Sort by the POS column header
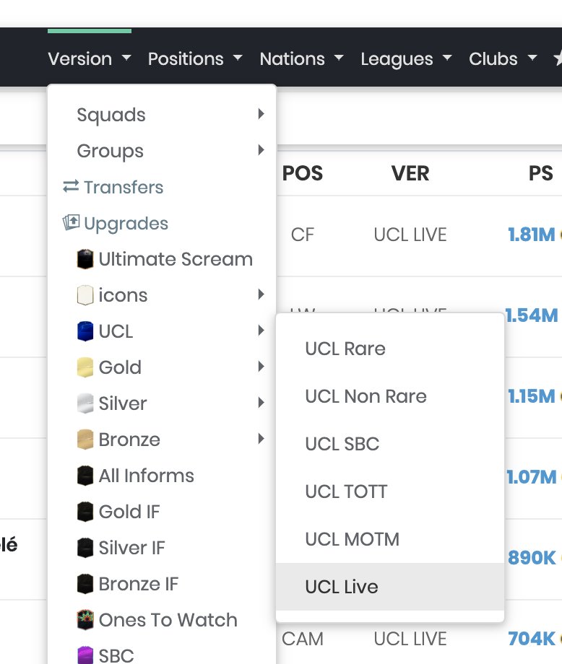The height and width of the screenshot is (664, 562). [x=303, y=173]
